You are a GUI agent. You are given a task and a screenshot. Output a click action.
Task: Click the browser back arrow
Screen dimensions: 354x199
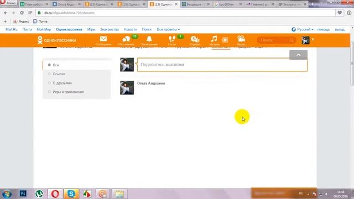6,13
